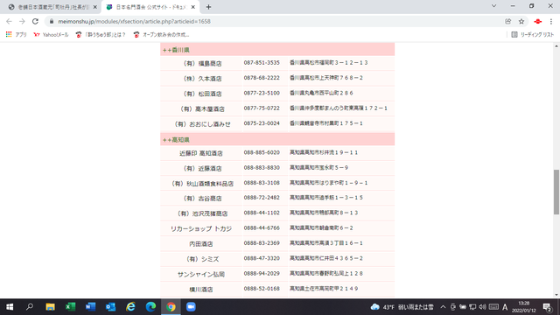Open Zoom from the taskbar
The image size is (560, 315).
191,307
